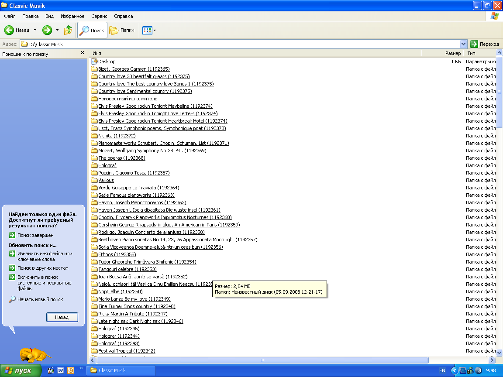503x377 pixels.
Task: Click the Classic Musik taskbar button
Action: coord(121,370)
